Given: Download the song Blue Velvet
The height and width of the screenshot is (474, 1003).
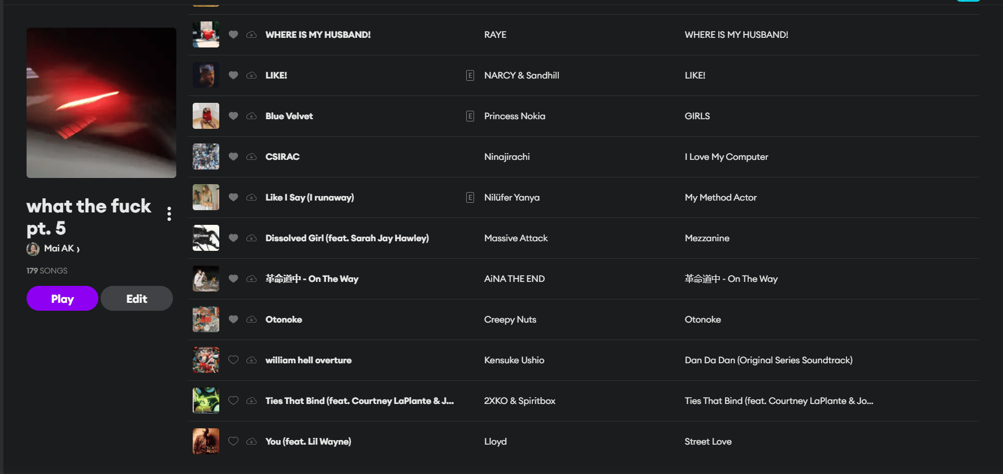Looking at the screenshot, I should [x=251, y=116].
